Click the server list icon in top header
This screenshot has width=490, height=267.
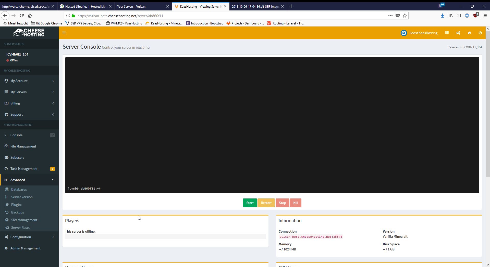click(x=447, y=33)
